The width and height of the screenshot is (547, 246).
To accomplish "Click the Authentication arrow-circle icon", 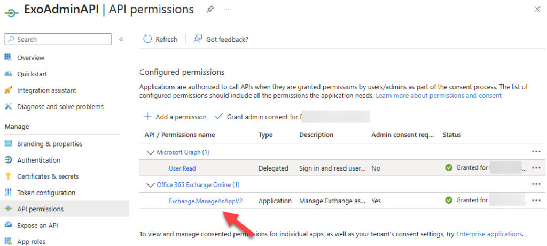I will pos(9,160).
